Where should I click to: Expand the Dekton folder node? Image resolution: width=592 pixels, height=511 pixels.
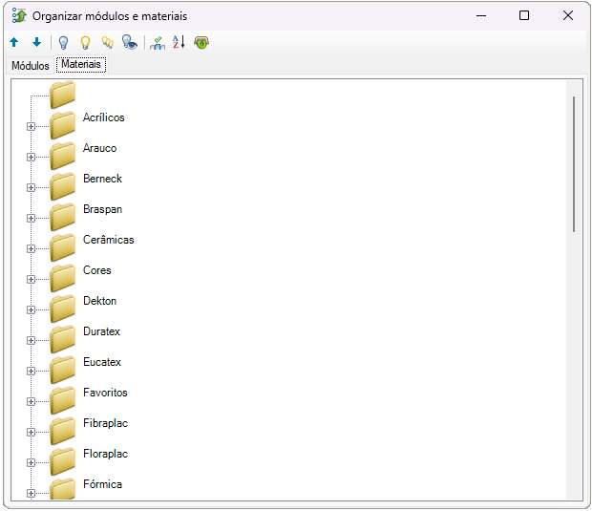point(31,310)
